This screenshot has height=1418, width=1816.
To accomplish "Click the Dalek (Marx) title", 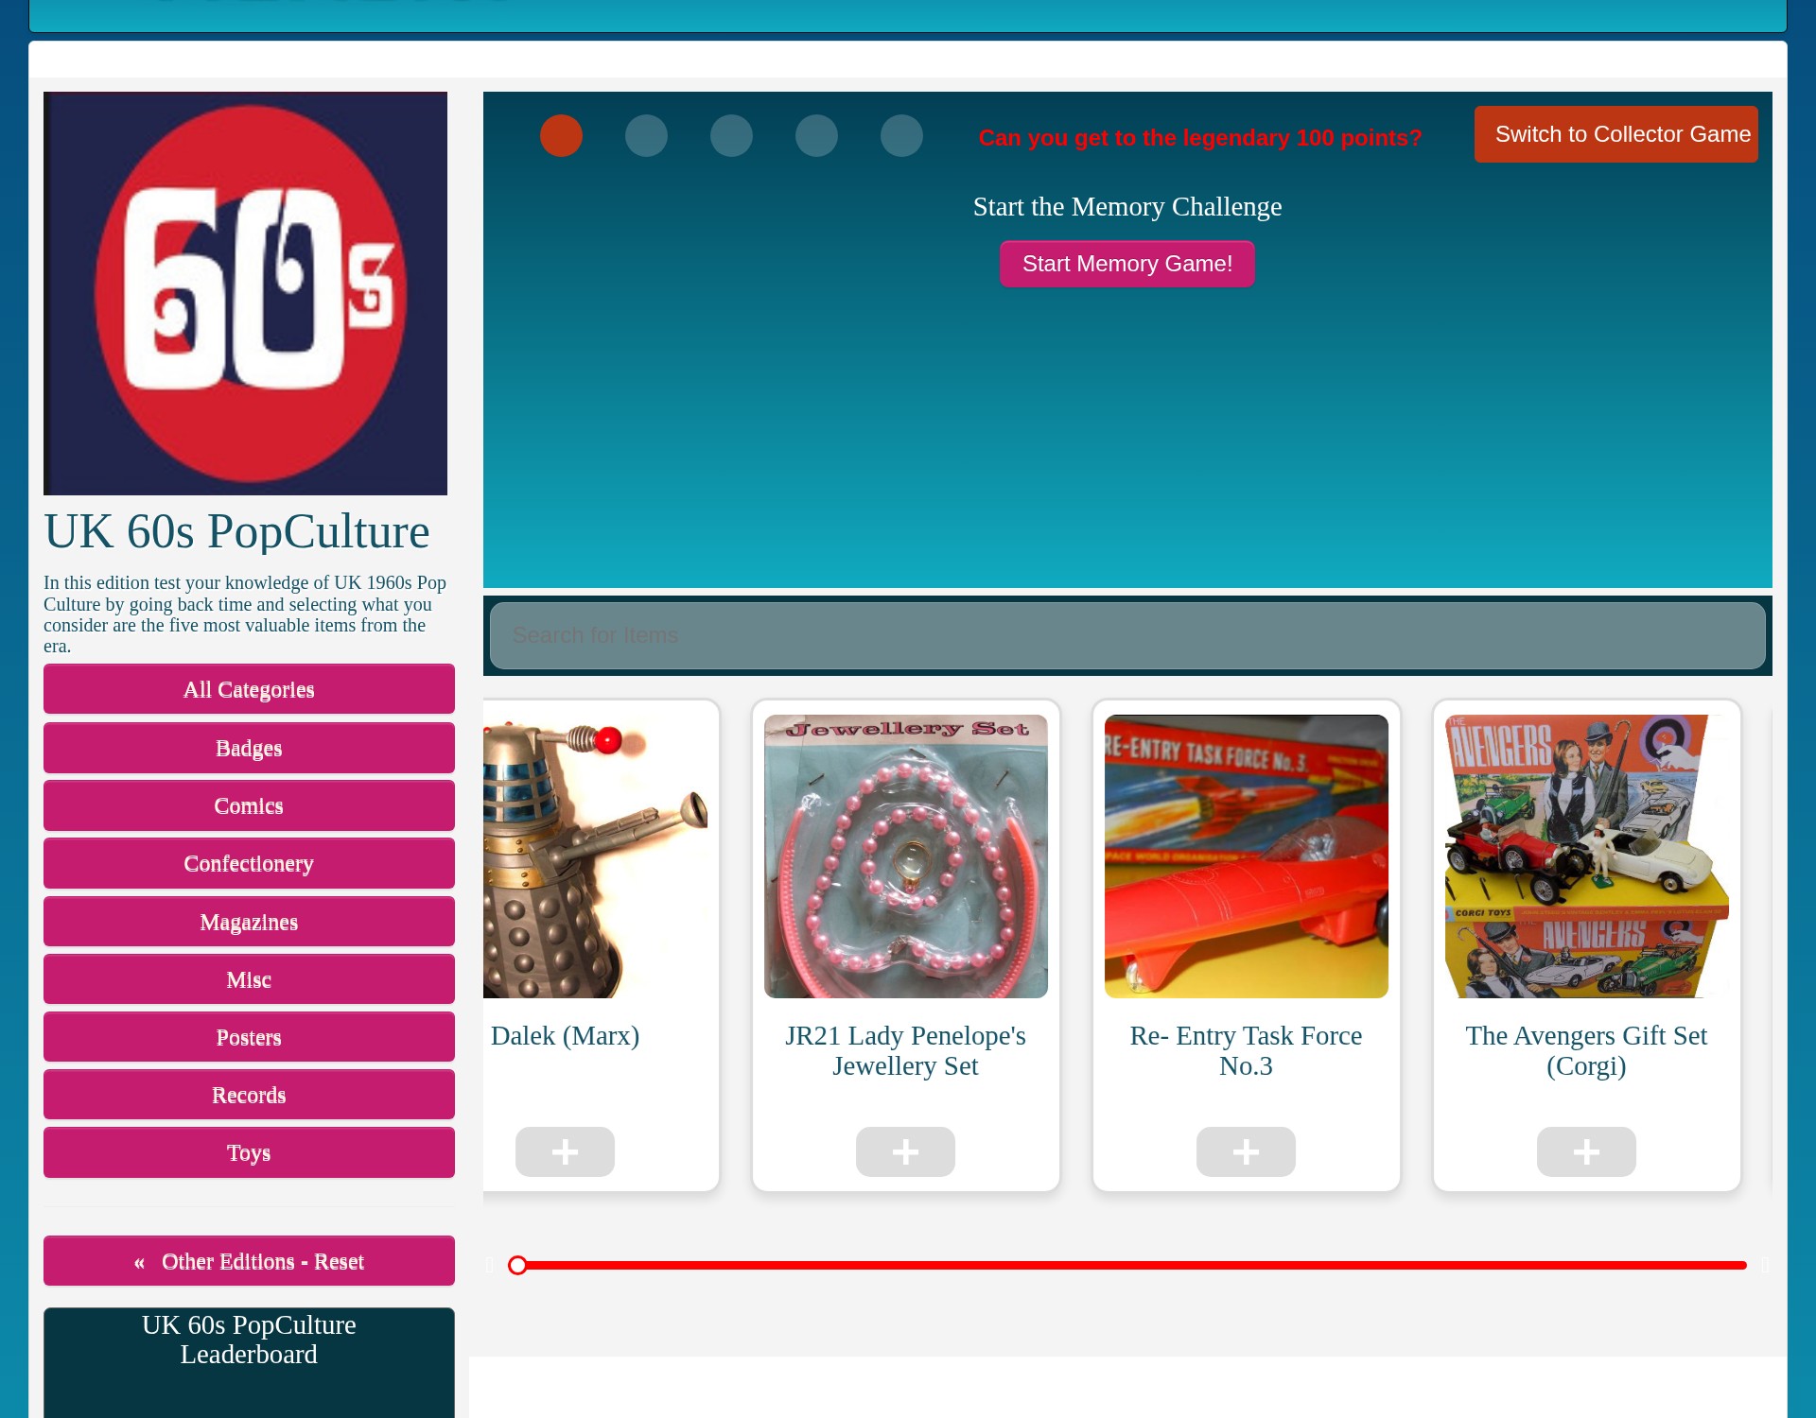I will coord(565,1036).
